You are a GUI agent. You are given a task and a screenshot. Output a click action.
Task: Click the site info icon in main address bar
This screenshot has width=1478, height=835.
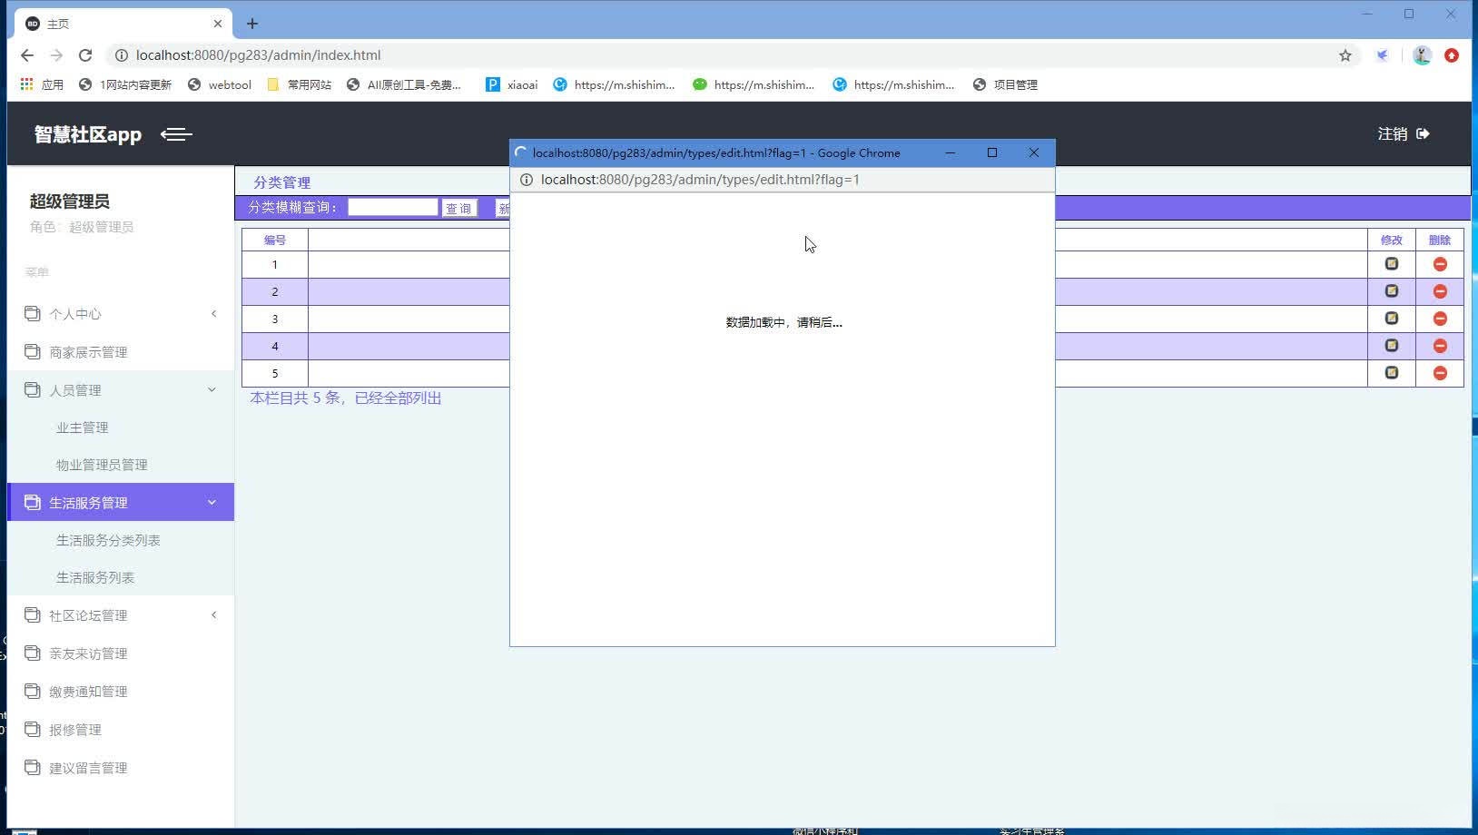121,55
